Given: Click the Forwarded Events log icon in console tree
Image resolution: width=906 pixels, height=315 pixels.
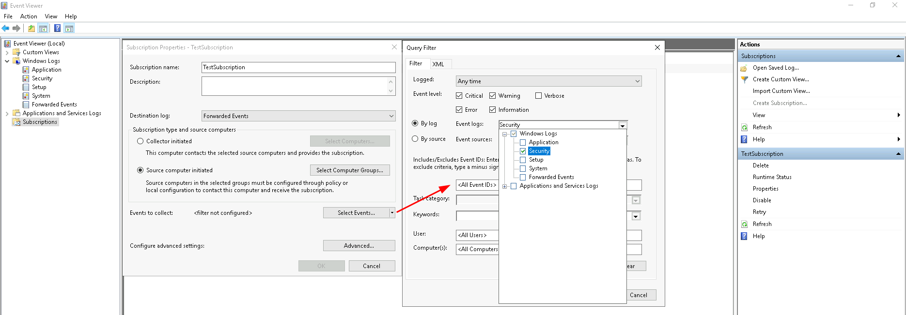Looking at the screenshot, I should point(26,105).
